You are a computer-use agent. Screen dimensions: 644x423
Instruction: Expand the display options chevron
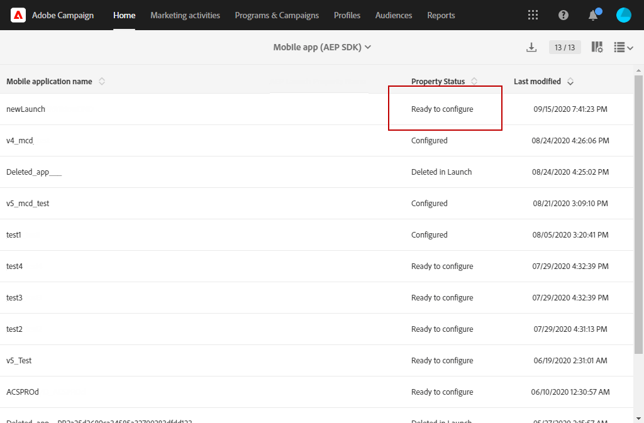coord(630,47)
